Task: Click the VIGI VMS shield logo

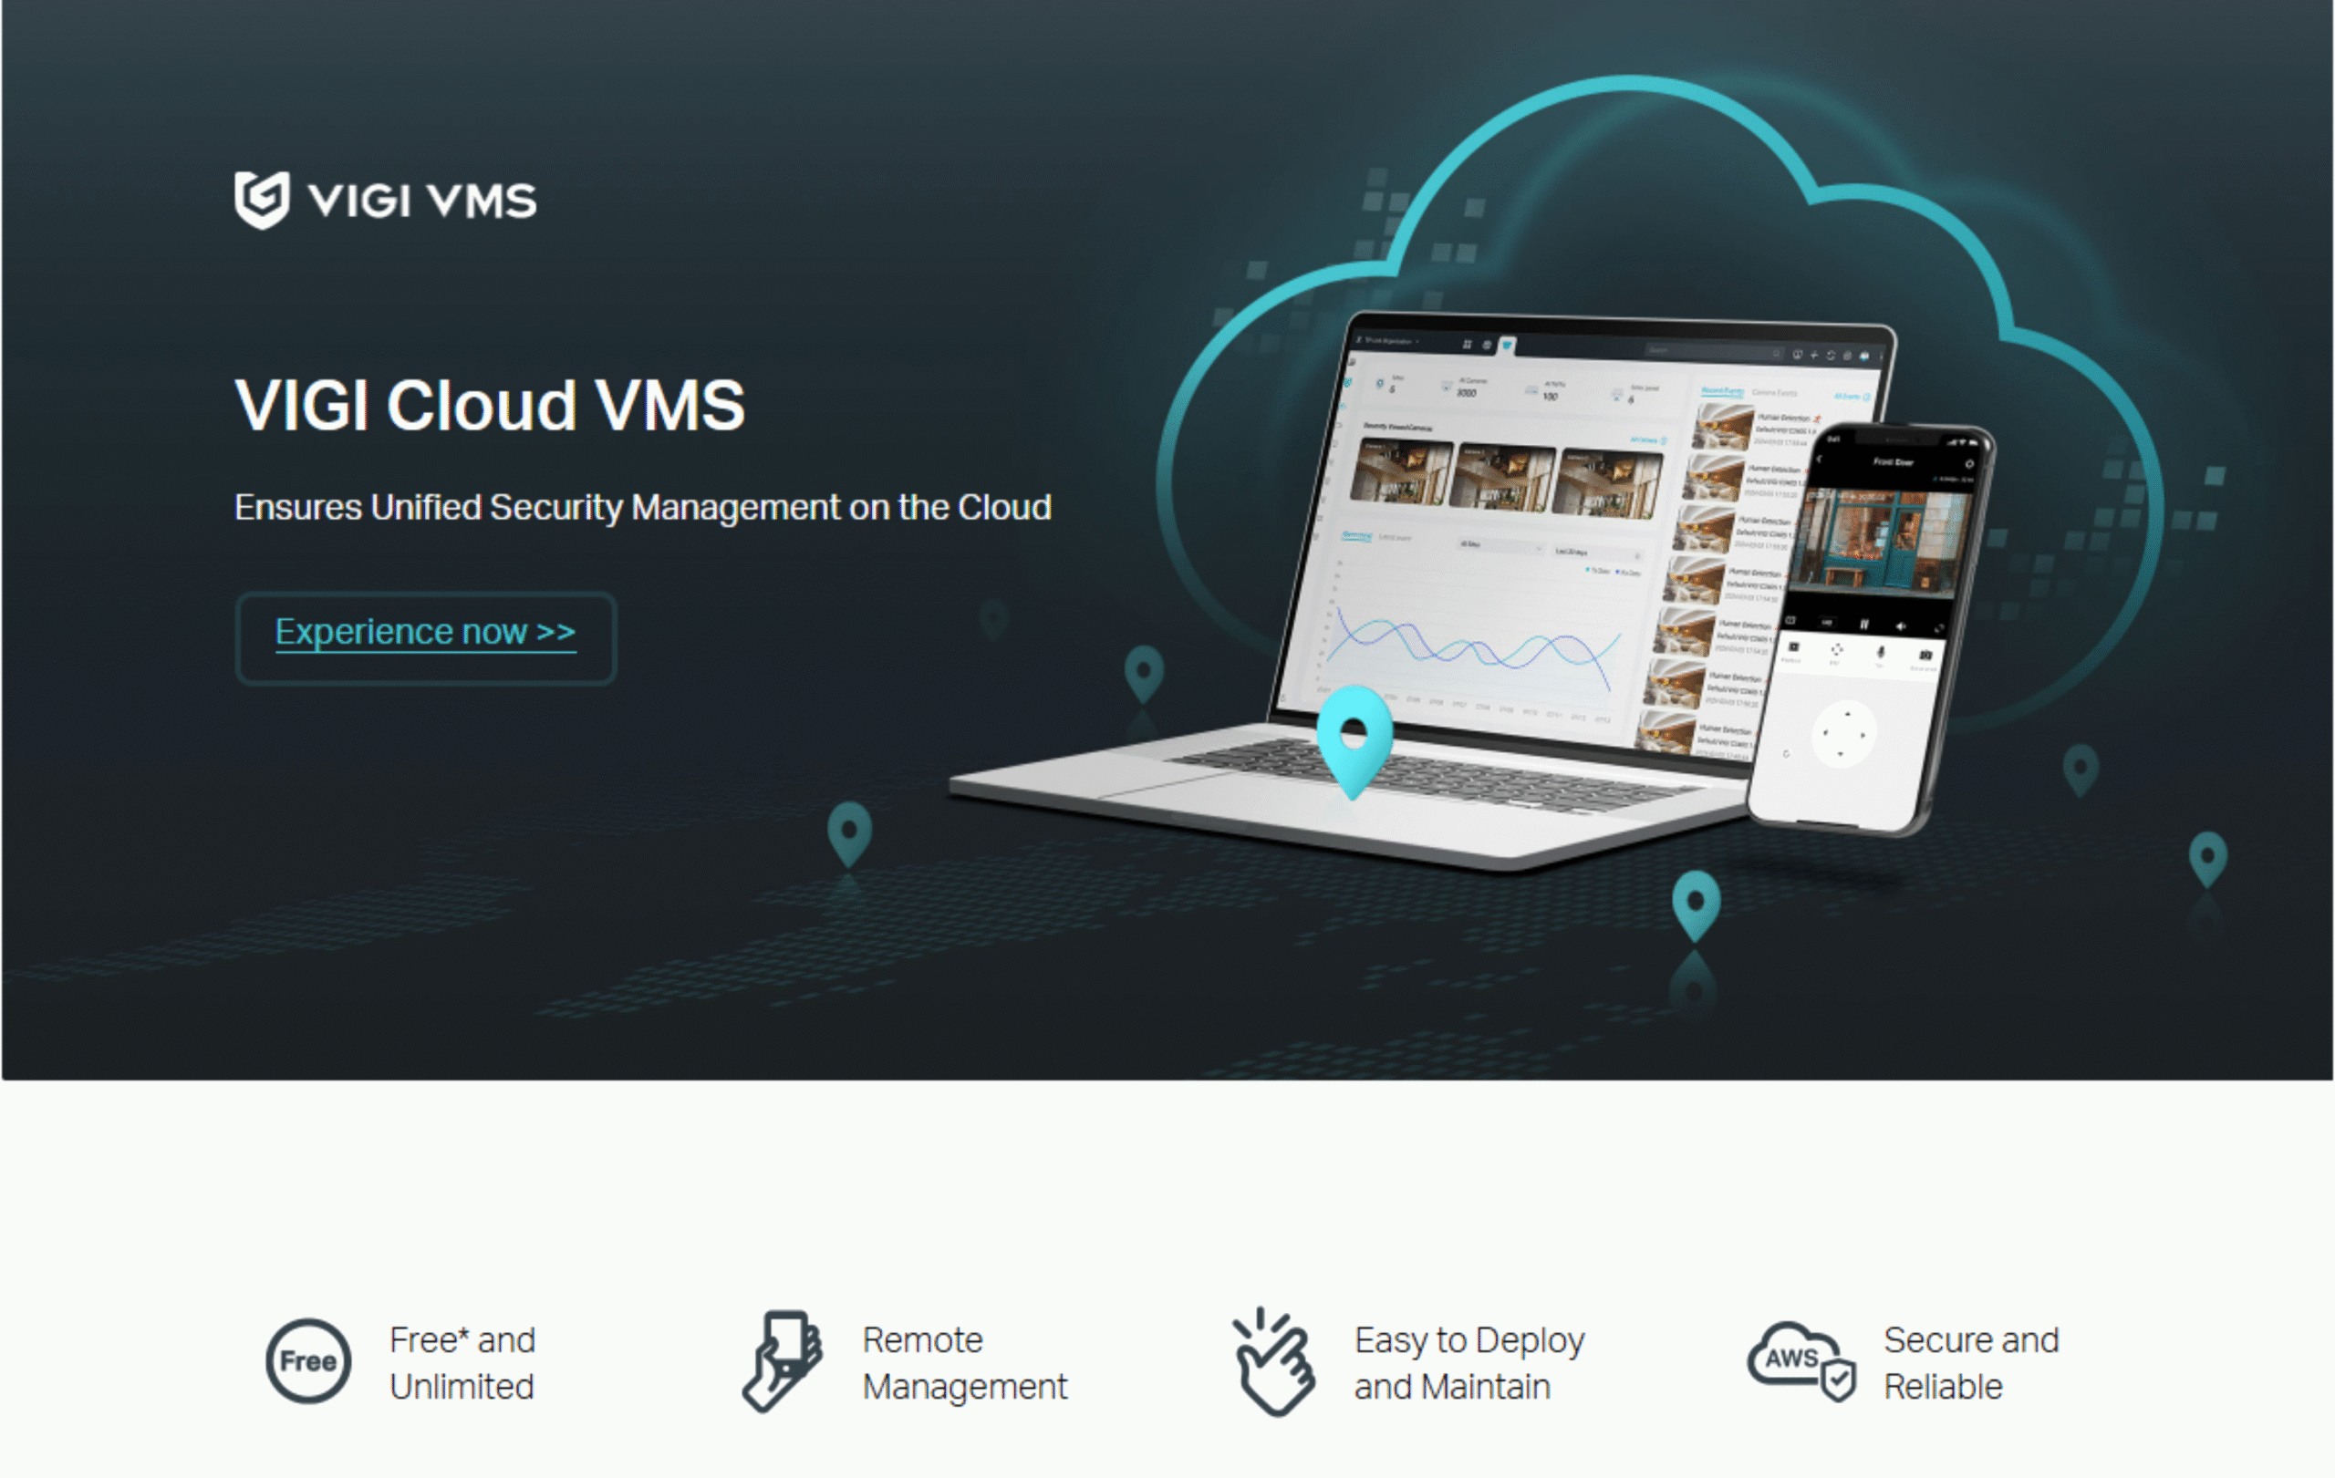Action: click(262, 200)
